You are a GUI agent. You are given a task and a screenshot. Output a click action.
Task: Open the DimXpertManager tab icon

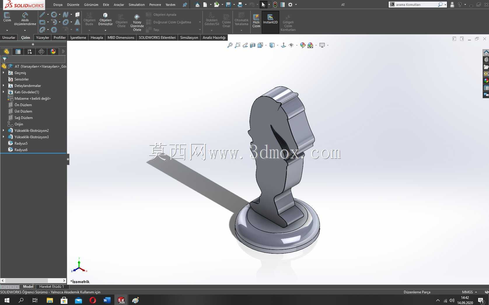41,52
